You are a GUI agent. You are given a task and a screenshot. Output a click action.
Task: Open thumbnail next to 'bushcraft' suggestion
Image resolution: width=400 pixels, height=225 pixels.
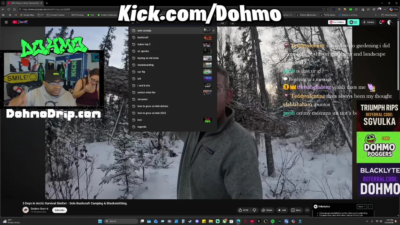click(207, 37)
